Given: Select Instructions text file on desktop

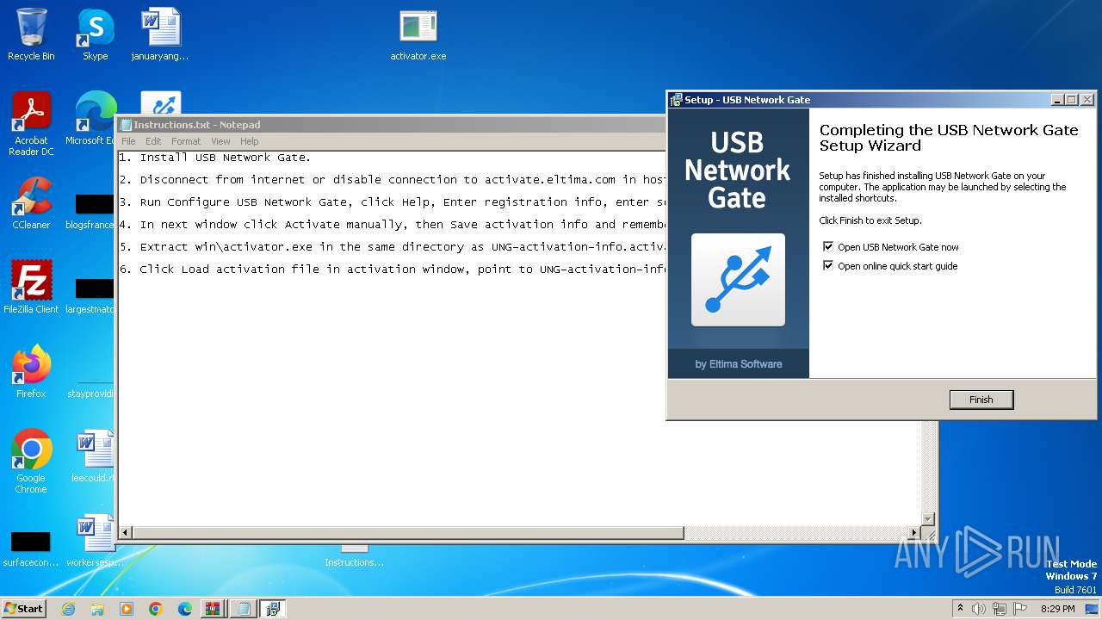Looking at the screenshot, I should point(354,555).
